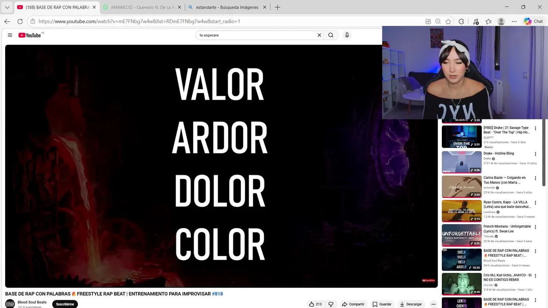Open the YouTube hamburger guide menu
The image size is (548, 308).
pyautogui.click(x=10, y=35)
